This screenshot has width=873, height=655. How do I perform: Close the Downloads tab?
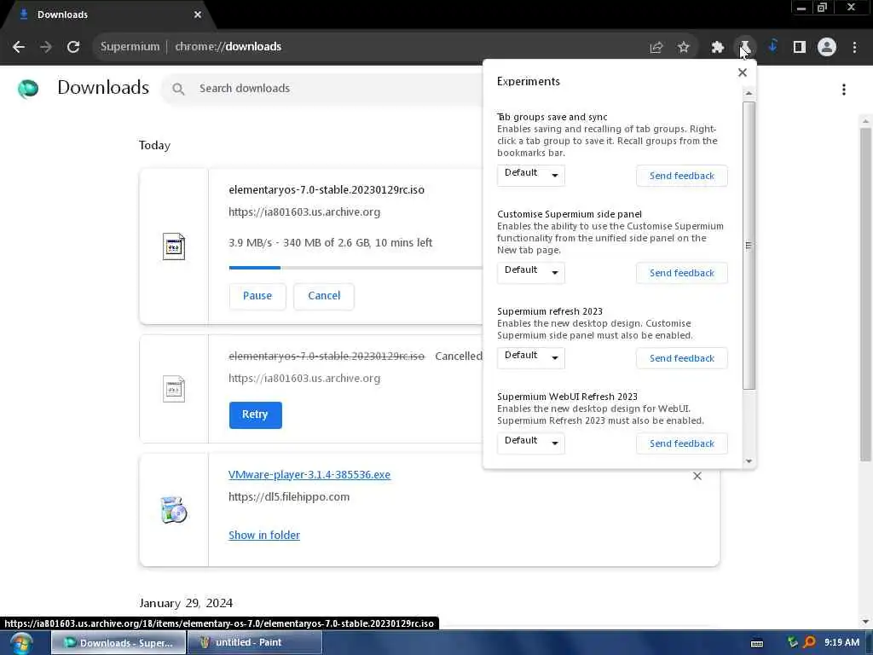click(198, 14)
